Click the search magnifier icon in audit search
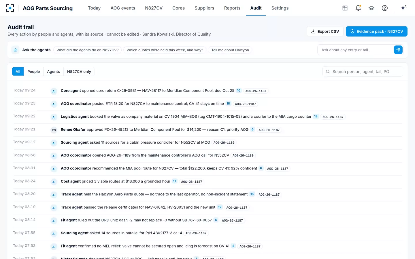The width and height of the screenshot is (415, 259). tap(328, 72)
